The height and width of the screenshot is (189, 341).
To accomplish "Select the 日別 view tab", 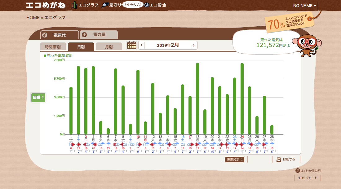I will [81, 47].
